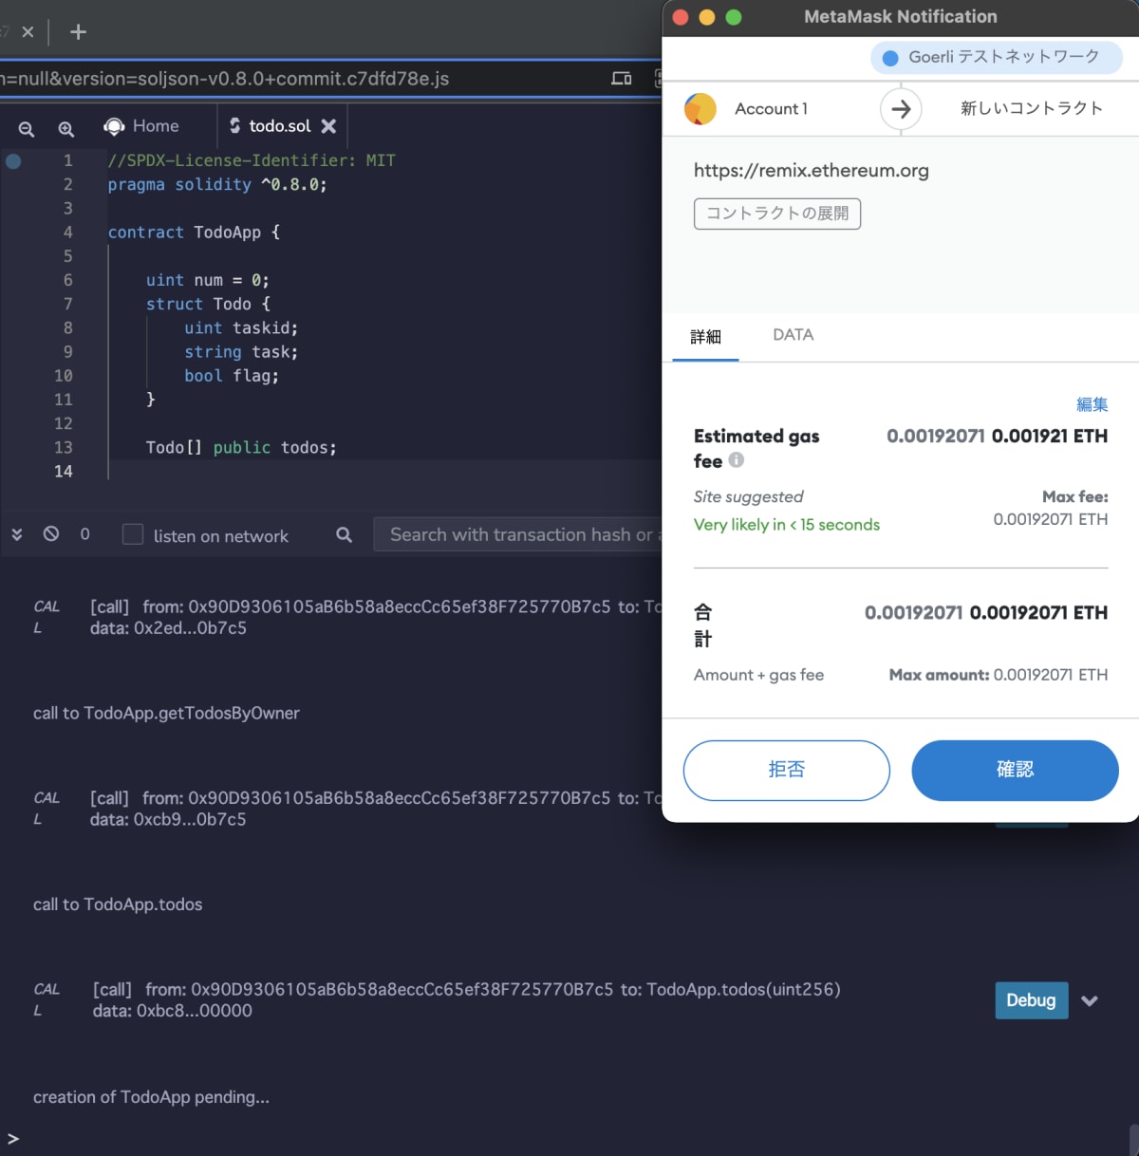1139x1156 pixels.
Task: Enable listen on network checkbox
Action: click(x=133, y=534)
